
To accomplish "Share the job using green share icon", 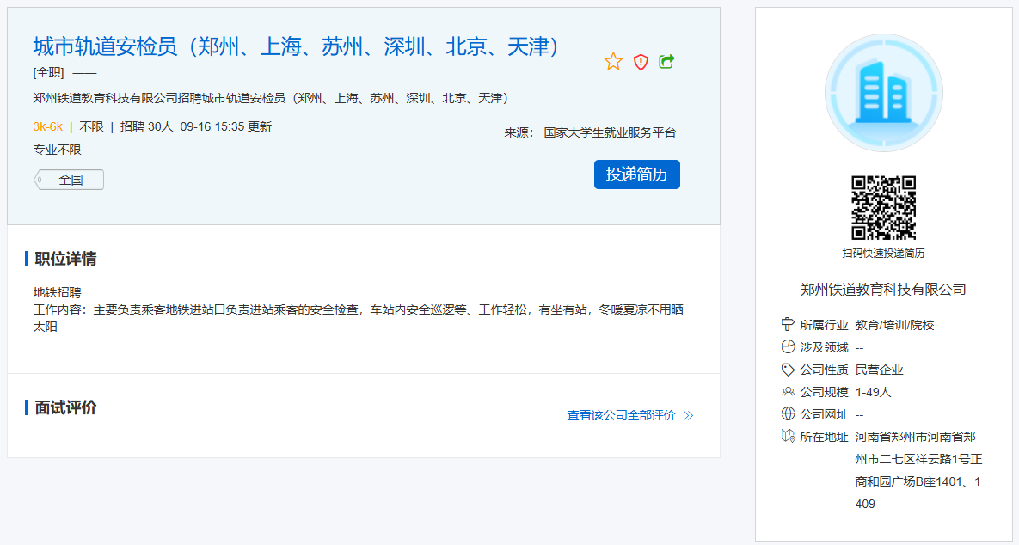I will tap(666, 62).
